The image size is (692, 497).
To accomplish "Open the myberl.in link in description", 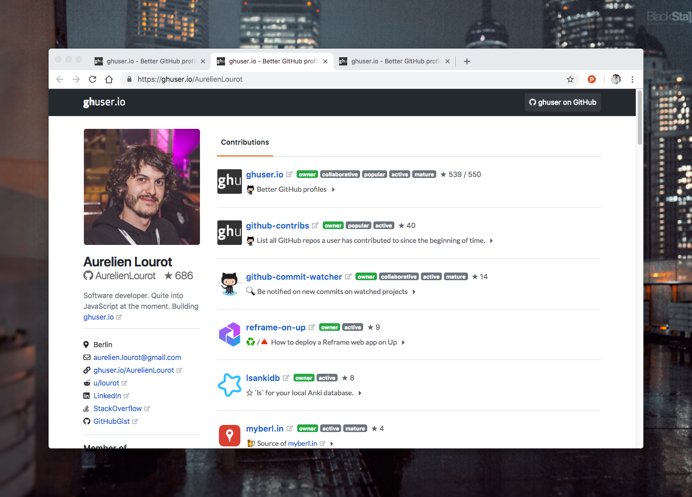I will 302,444.
